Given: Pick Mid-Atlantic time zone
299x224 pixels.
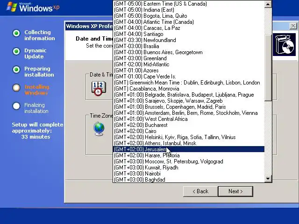Looking at the screenshot, I should pos(189,64).
